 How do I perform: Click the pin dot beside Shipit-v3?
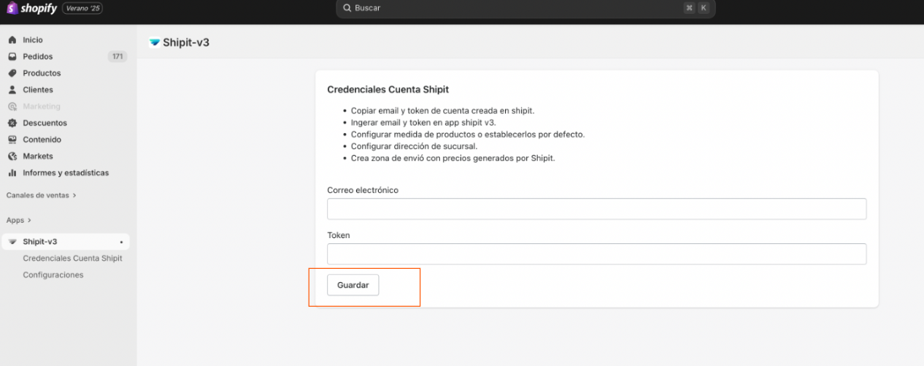(121, 242)
